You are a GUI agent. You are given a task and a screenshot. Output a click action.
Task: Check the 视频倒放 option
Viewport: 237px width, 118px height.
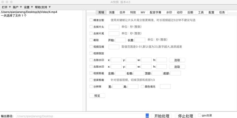pyautogui.click(x=91, y=53)
